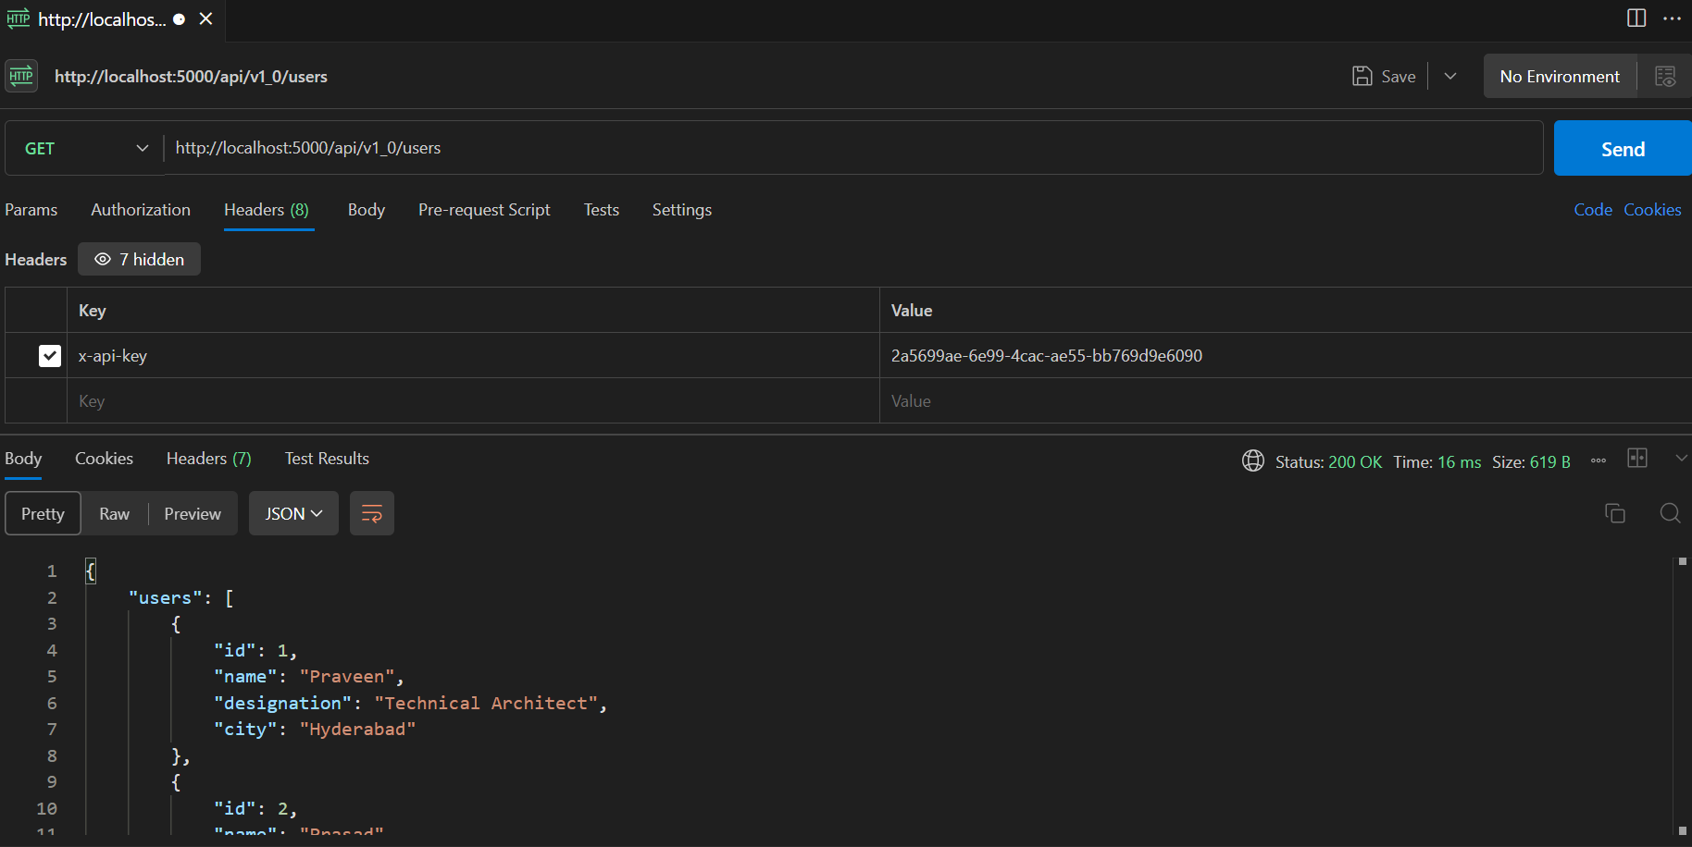Open the GET method dropdown
The image size is (1692, 847).
pyautogui.click(x=85, y=148)
